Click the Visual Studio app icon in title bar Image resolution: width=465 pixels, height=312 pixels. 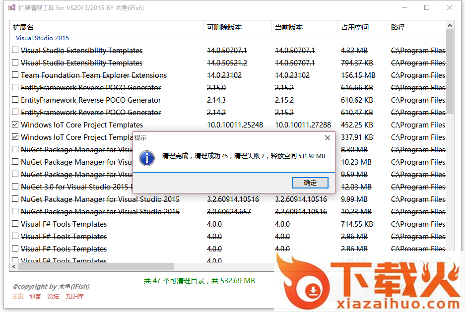[11, 8]
